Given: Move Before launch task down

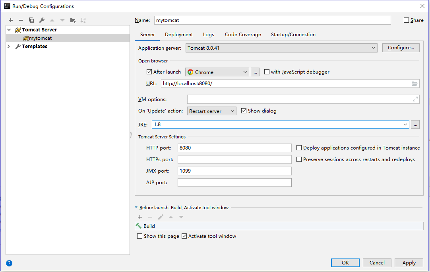Looking at the screenshot, I should (181, 217).
